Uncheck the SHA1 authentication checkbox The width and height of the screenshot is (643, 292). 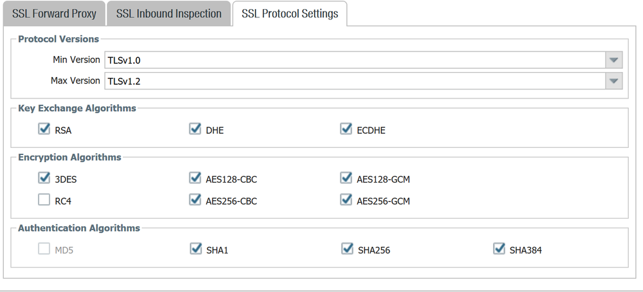tap(196, 249)
